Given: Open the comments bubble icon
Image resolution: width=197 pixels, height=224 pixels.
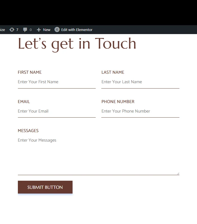Looking at the screenshot, I should pos(25,30).
